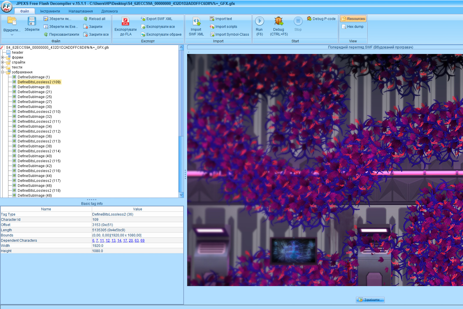Click Export to FLA icon
This screenshot has width=463, height=309.
[125, 21]
